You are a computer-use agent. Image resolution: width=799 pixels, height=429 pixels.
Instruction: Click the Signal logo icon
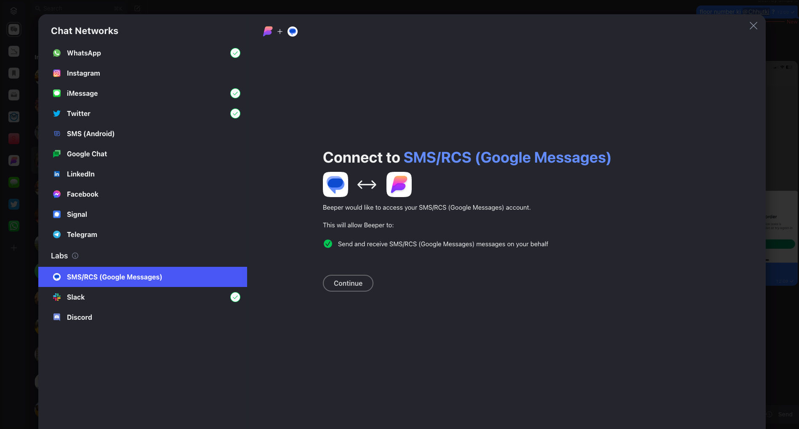click(57, 214)
